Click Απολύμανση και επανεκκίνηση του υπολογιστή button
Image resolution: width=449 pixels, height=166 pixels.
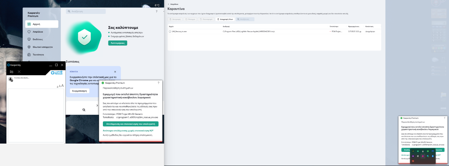pos(131,124)
